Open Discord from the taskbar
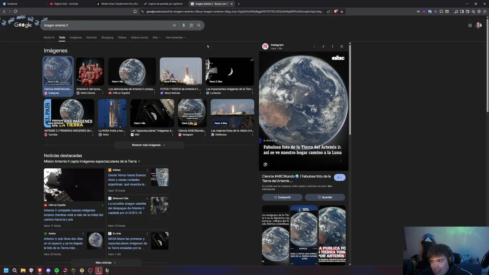This screenshot has height=275, width=489. 48,270
